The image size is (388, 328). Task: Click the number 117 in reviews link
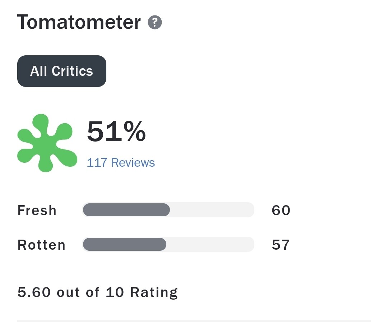[97, 162]
